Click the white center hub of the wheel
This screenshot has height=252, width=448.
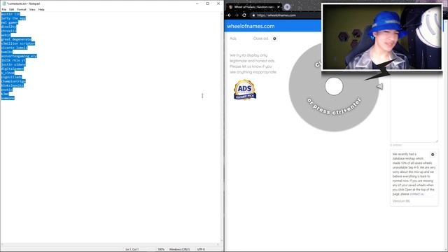click(334, 86)
